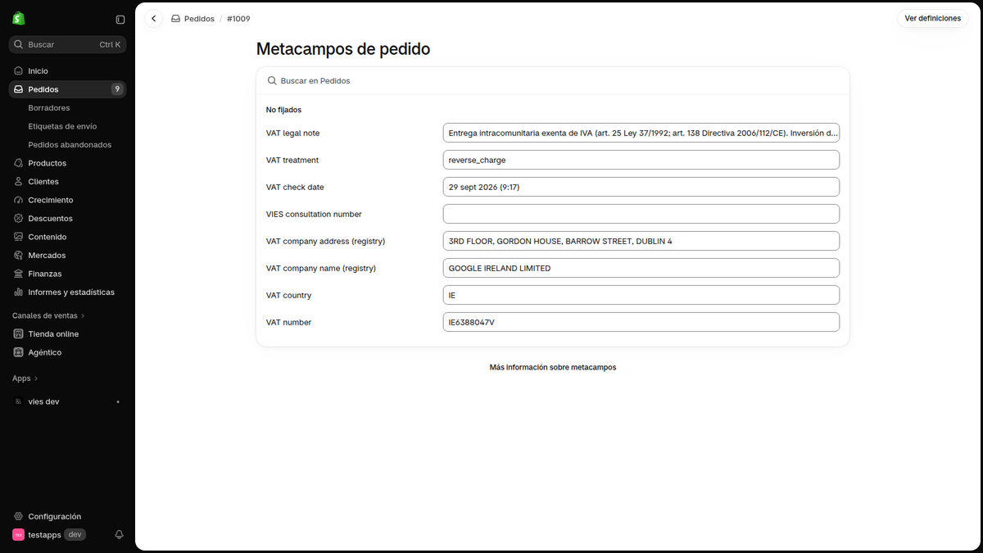Click the Informes y estadísticas chart icon
Screen dimensions: 983x553
19,292
